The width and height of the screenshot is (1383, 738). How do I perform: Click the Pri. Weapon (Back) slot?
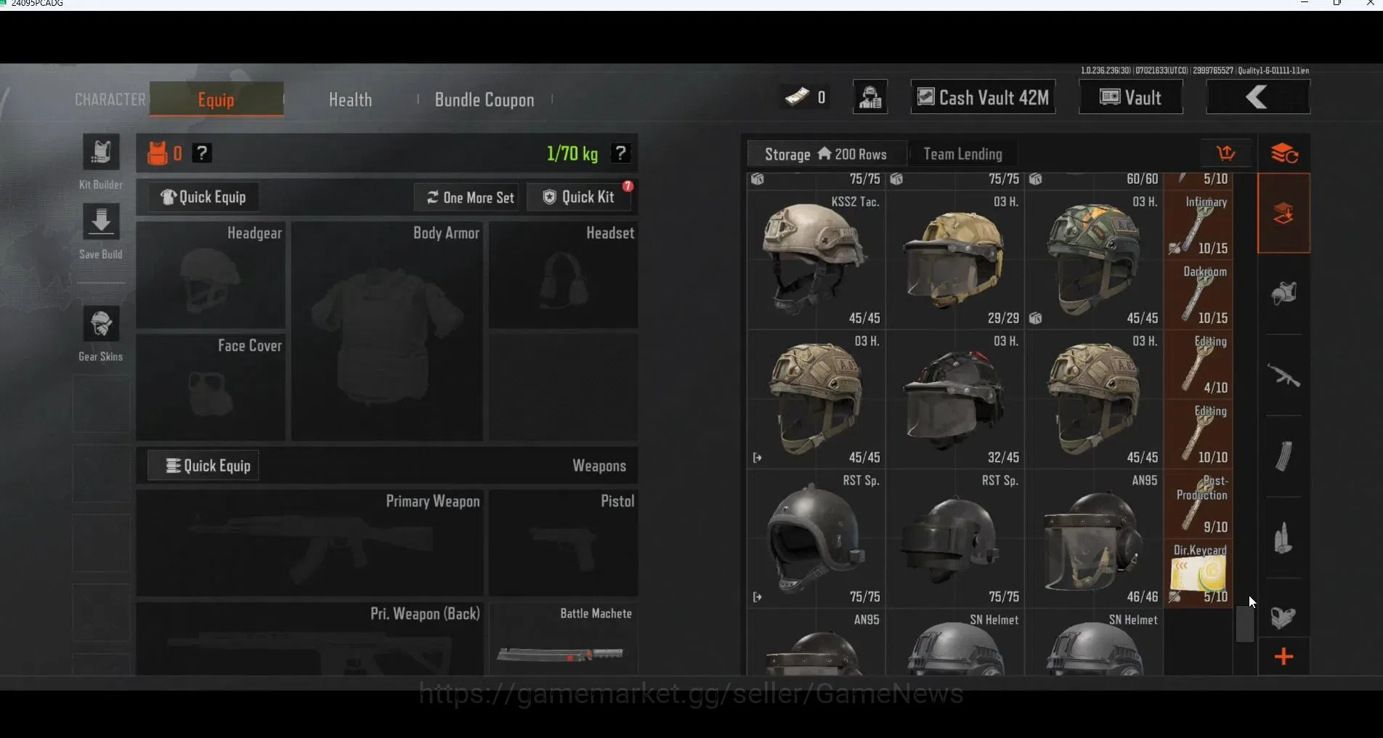[x=310, y=638]
